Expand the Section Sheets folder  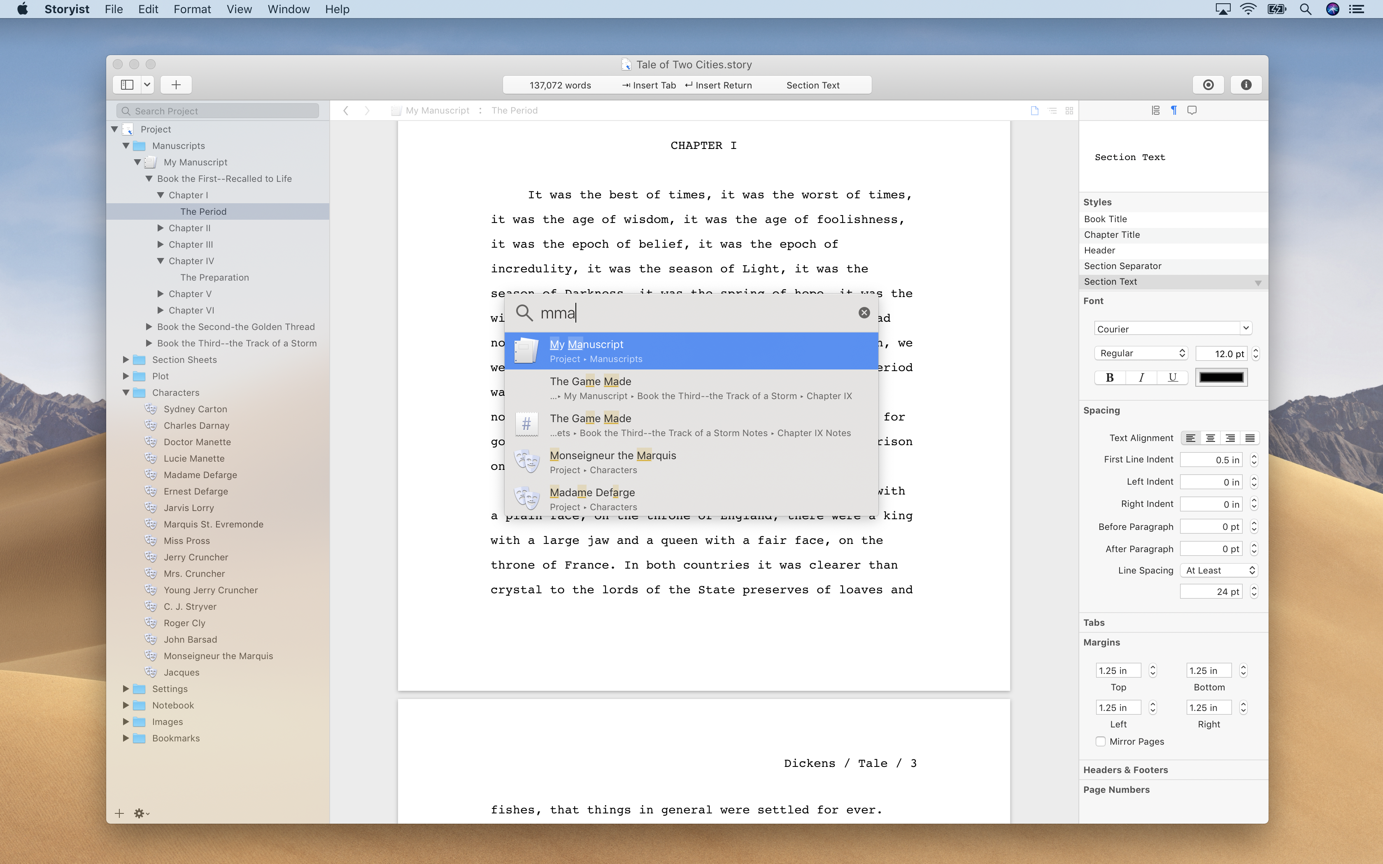tap(126, 360)
